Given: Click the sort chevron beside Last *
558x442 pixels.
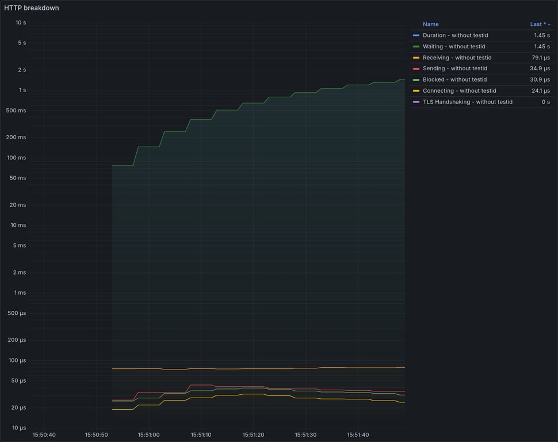Looking at the screenshot, I should (548, 24).
